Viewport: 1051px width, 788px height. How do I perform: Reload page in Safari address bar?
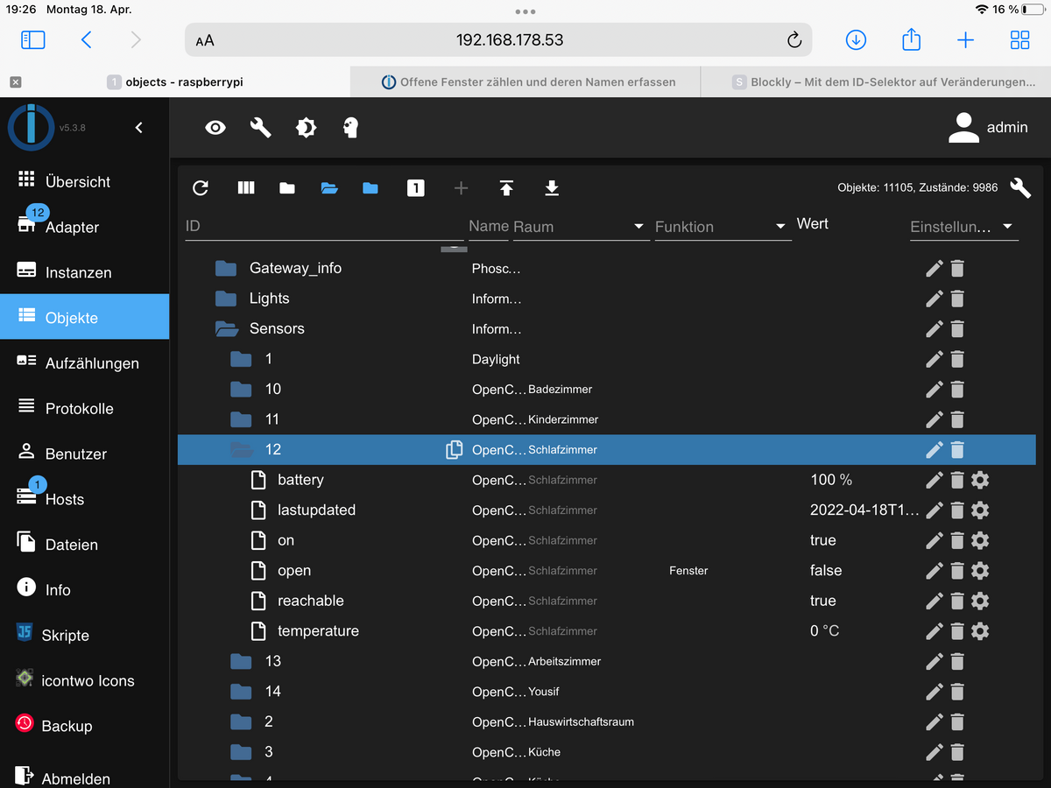[x=794, y=40]
